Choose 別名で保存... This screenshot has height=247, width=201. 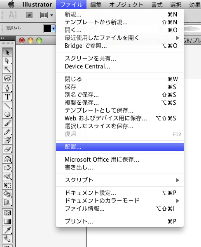click(119, 95)
